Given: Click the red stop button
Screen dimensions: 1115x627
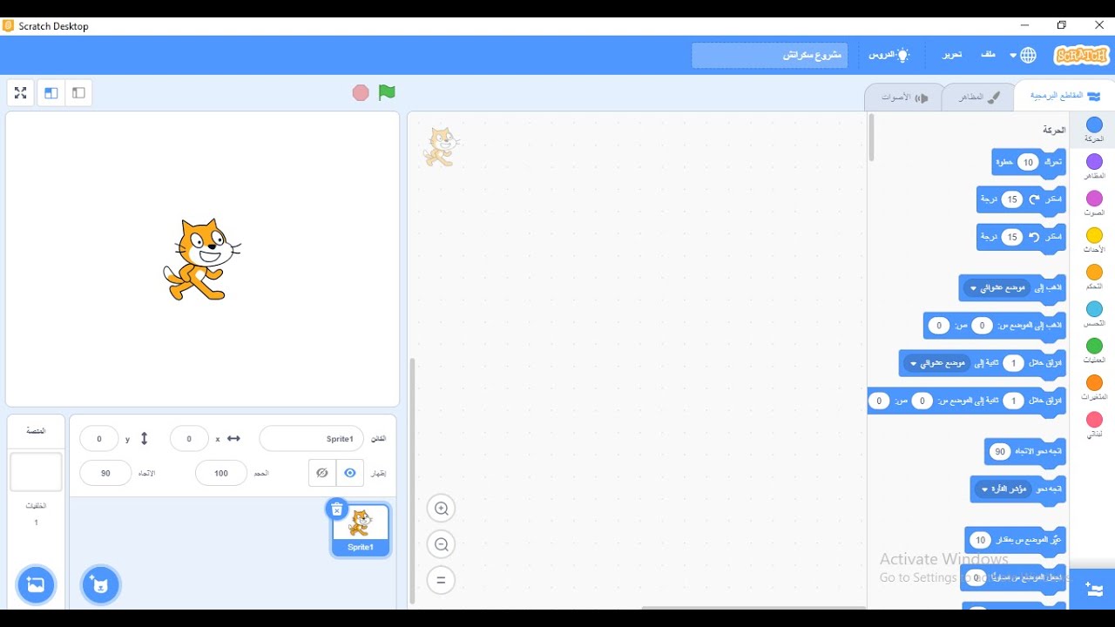Looking at the screenshot, I should 361,92.
